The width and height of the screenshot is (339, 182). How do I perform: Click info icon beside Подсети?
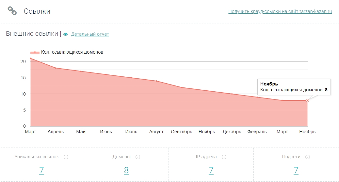(308, 157)
